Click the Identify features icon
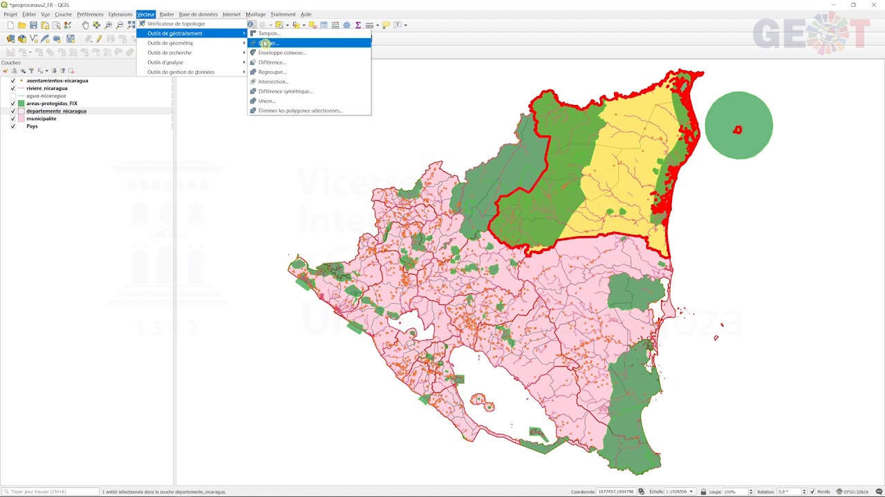 click(252, 25)
